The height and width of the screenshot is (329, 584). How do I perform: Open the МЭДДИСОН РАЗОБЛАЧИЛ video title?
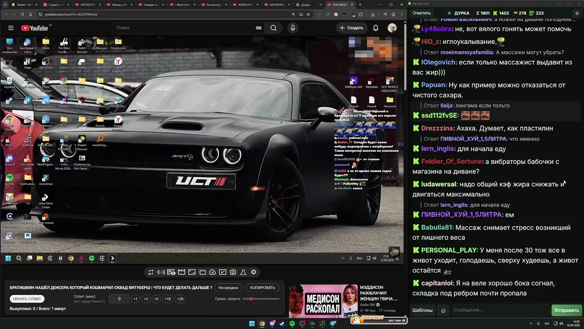[x=379, y=293]
